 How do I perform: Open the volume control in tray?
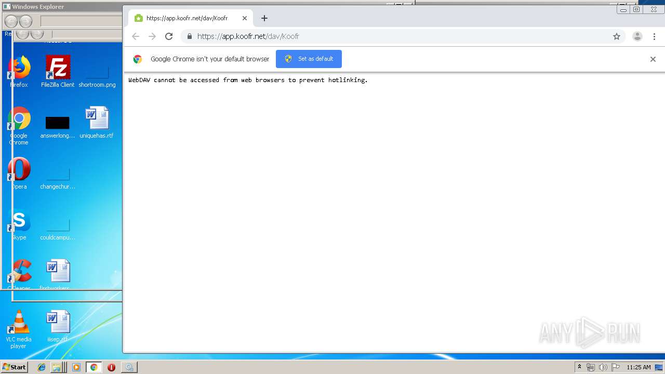[603, 367]
